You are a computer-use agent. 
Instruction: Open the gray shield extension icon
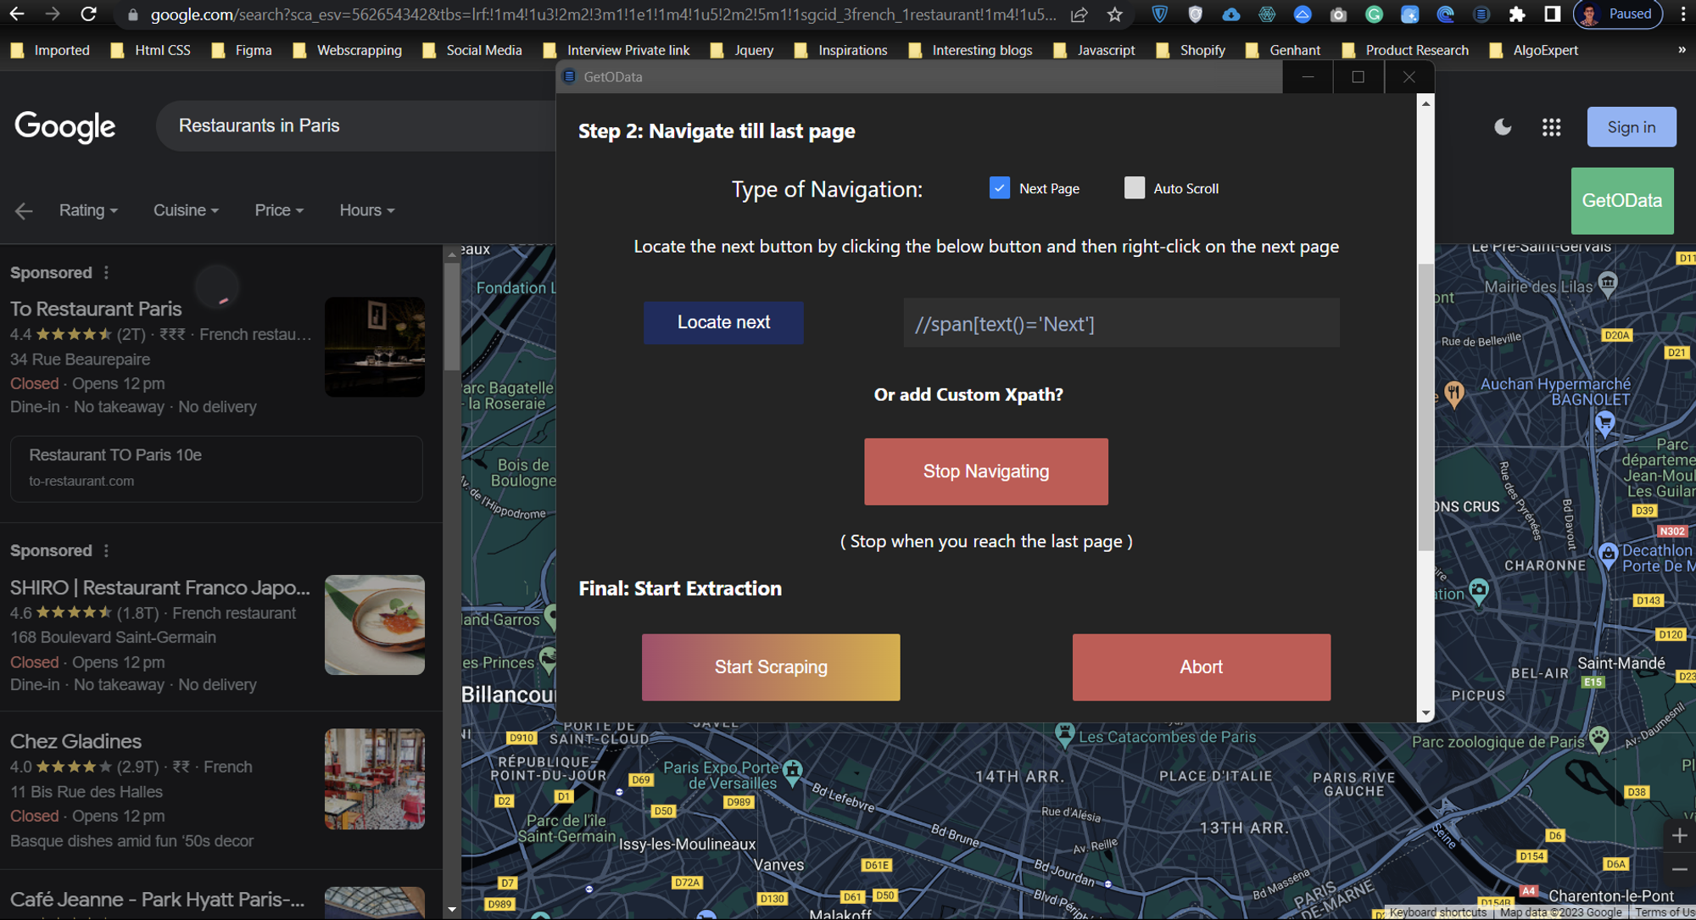pos(1195,14)
